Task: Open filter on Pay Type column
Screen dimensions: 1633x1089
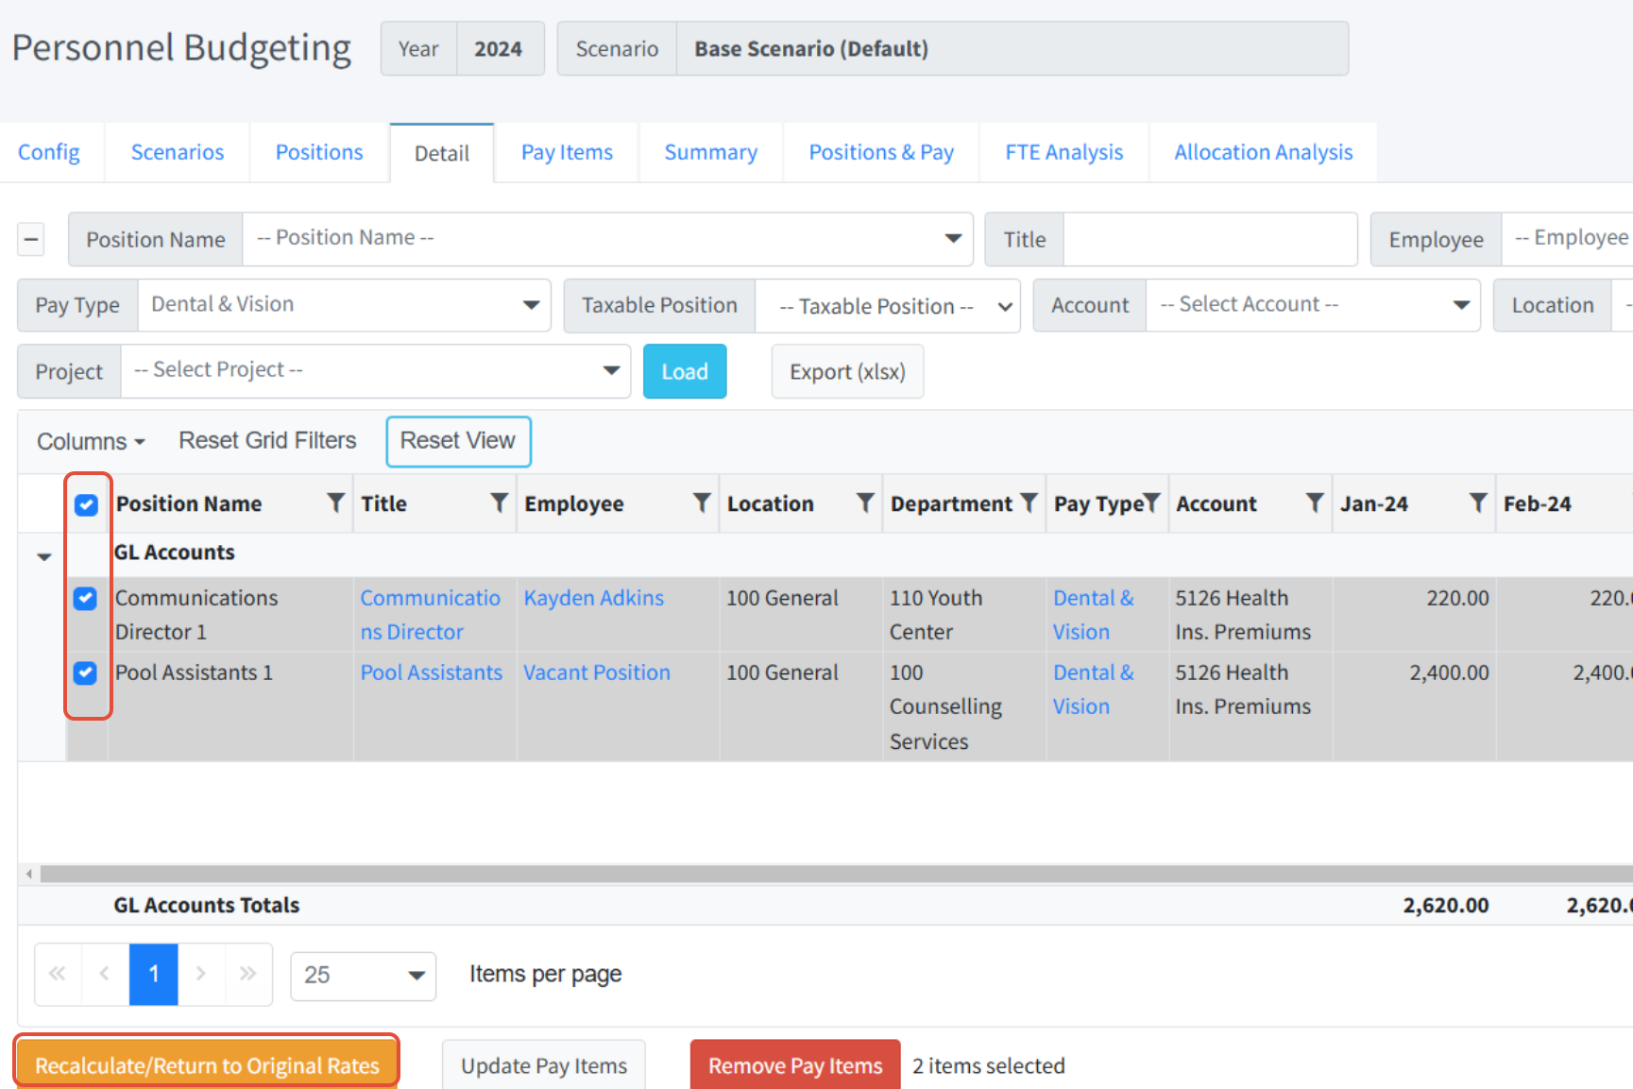Action: (1152, 503)
